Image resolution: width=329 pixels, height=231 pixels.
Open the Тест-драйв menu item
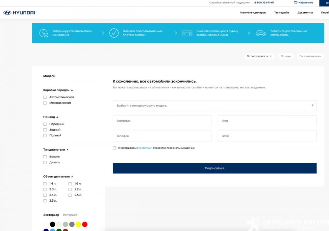[x=281, y=13]
